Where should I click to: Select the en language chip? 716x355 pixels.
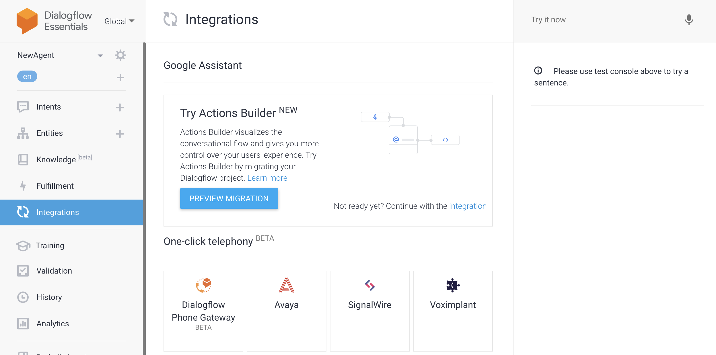pyautogui.click(x=27, y=76)
